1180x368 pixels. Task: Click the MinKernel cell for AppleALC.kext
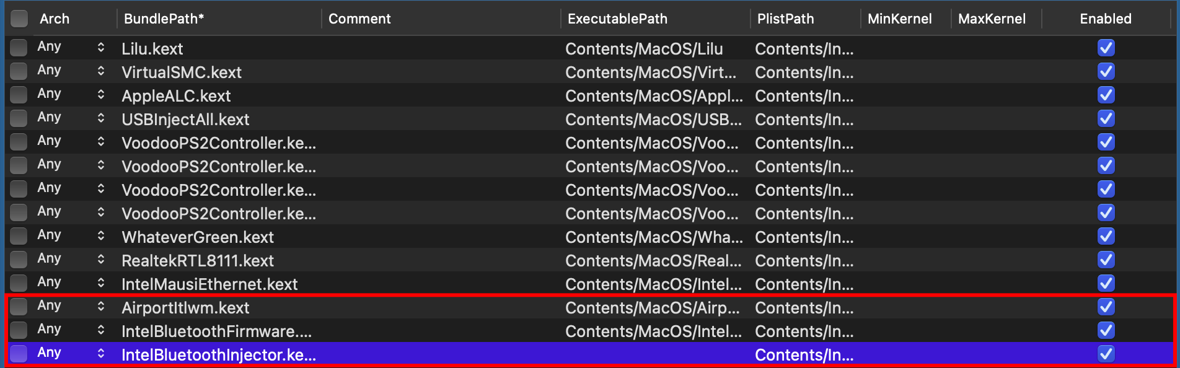pos(905,95)
